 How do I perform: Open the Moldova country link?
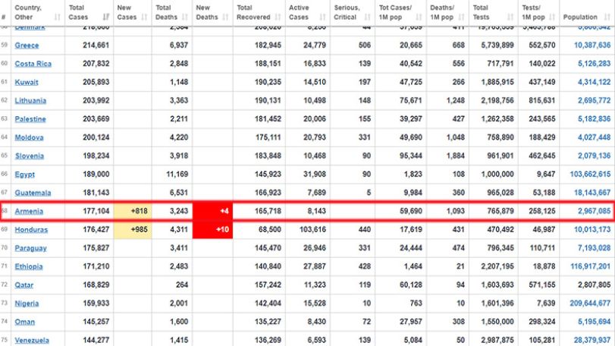tap(29, 137)
